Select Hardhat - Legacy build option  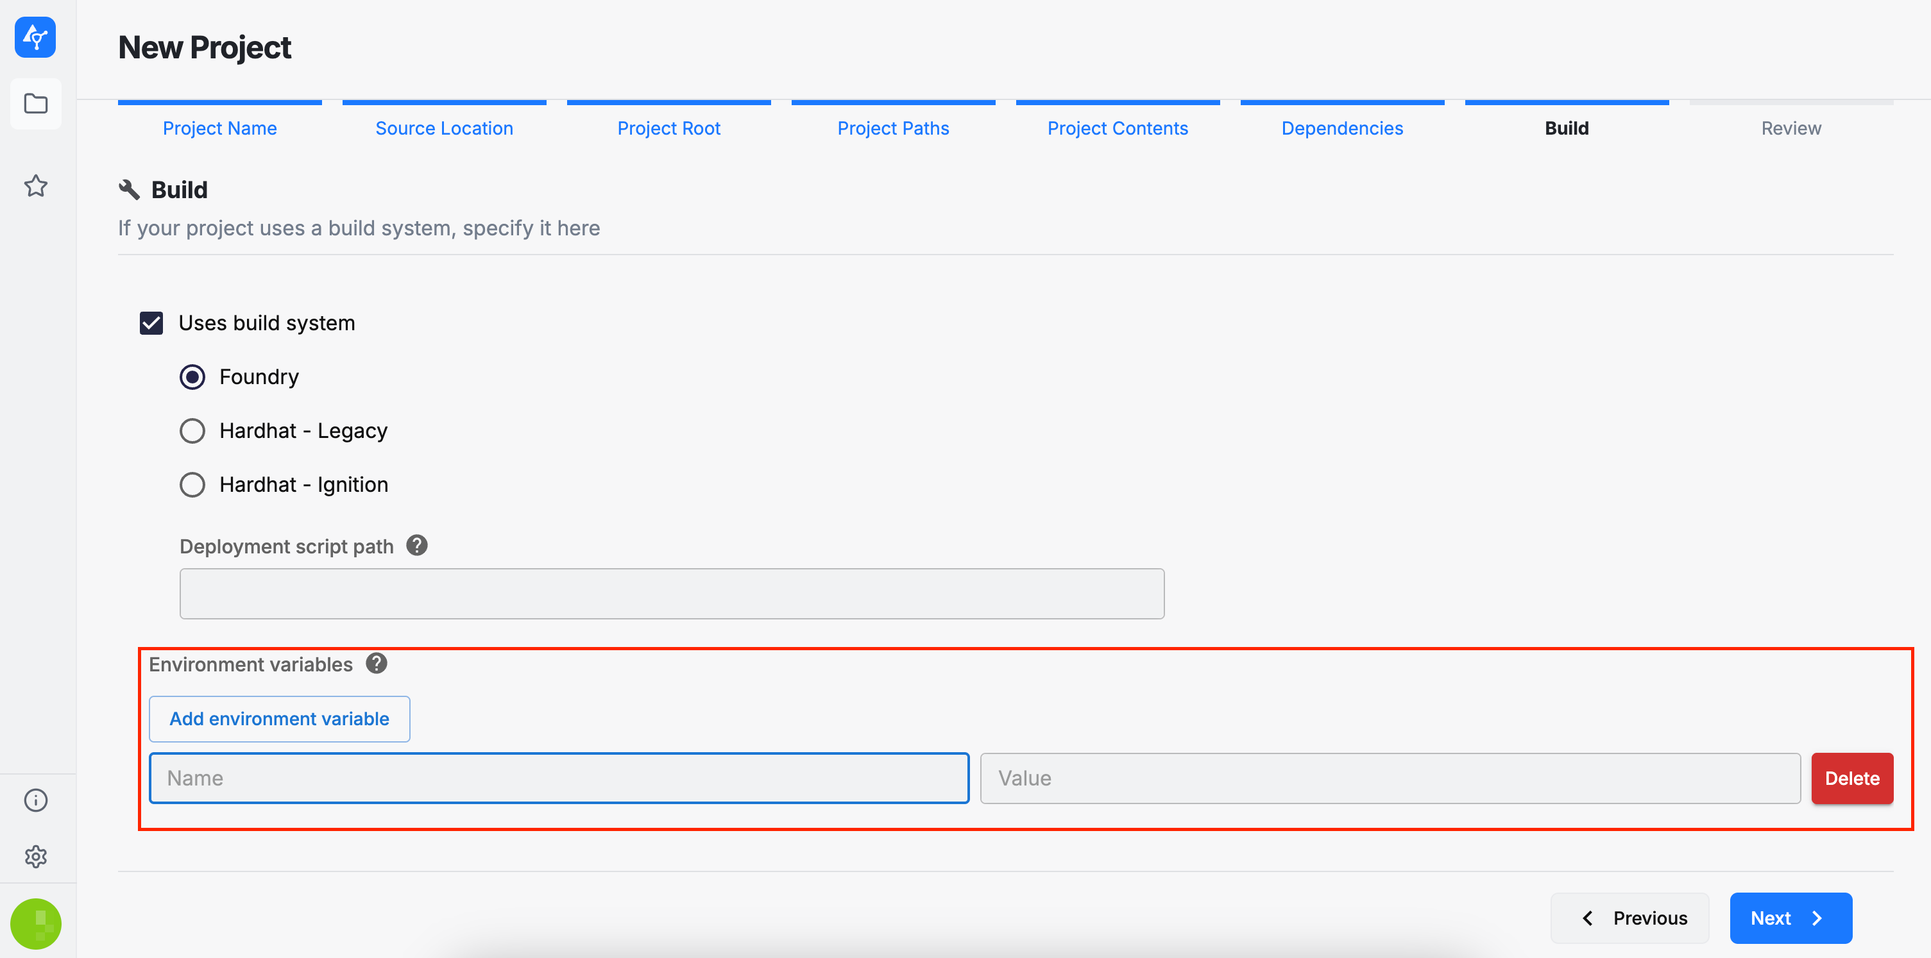[192, 431]
